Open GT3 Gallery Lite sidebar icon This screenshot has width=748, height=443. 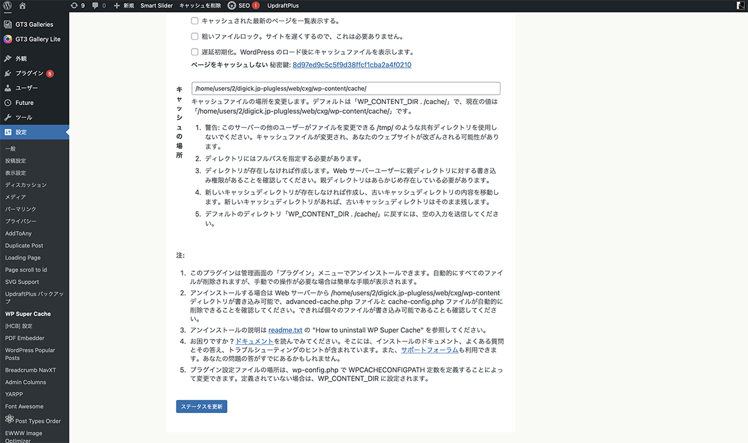tap(7, 39)
